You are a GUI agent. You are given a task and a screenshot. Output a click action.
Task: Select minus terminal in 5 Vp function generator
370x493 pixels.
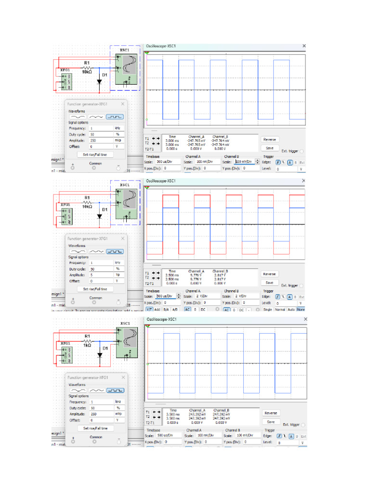(x=119, y=302)
